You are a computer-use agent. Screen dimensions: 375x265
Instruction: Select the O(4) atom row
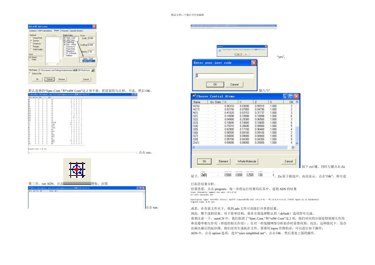click(x=244, y=126)
